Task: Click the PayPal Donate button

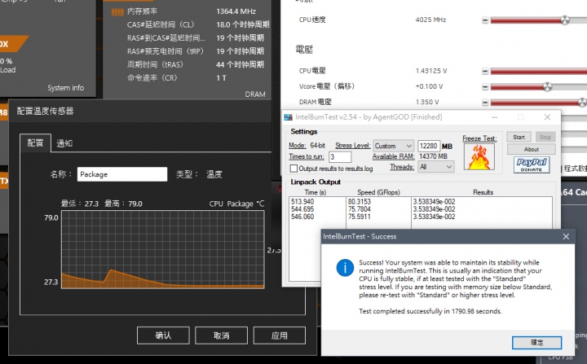Action: click(532, 165)
